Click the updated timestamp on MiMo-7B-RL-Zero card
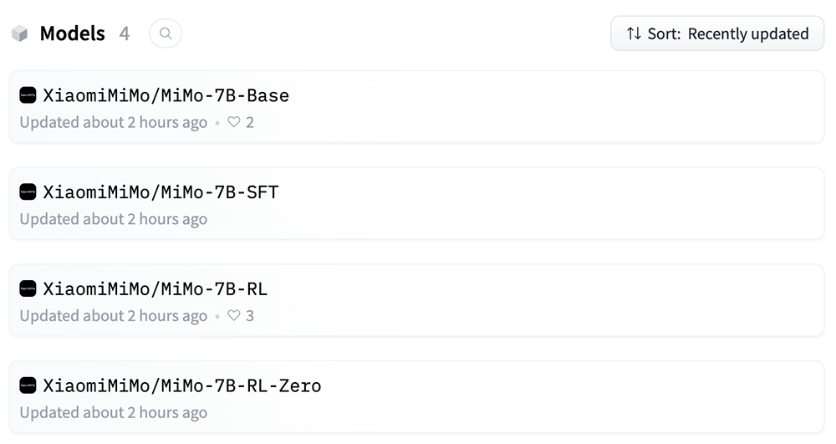This screenshot has height=444, width=836. pyautogui.click(x=113, y=413)
